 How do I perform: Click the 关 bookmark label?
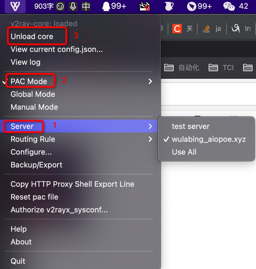(x=189, y=29)
